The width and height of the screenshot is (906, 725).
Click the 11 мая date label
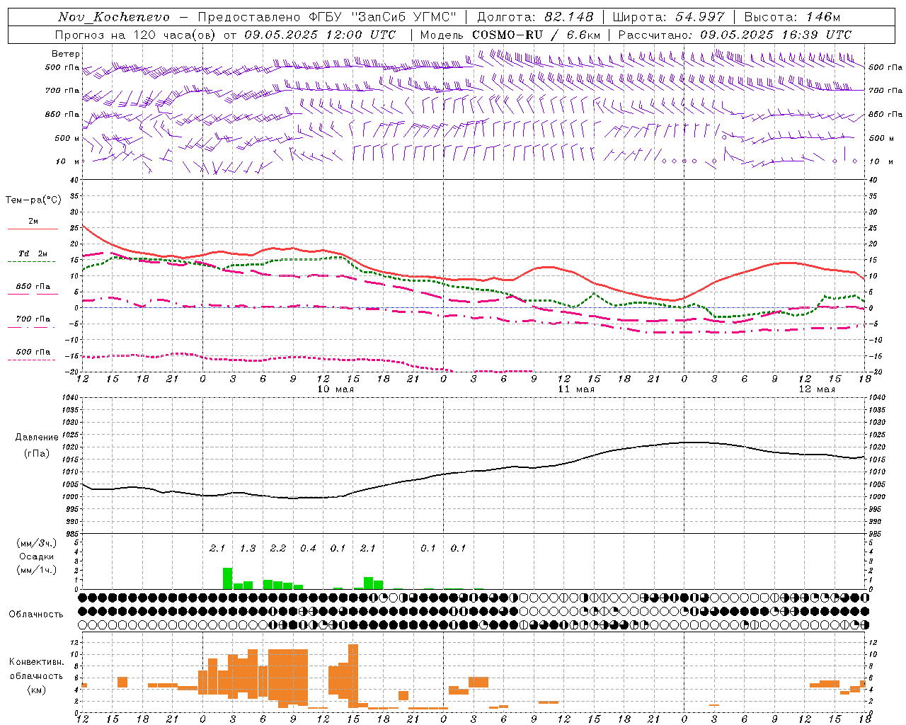(576, 389)
